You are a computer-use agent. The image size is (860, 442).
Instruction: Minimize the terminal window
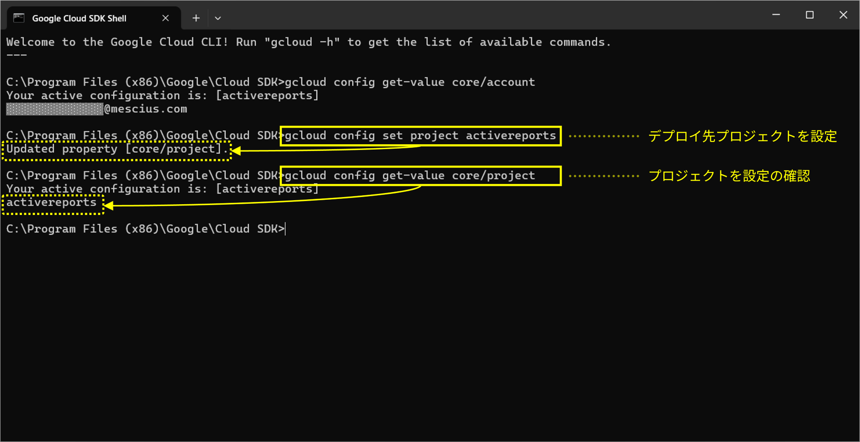coord(776,15)
